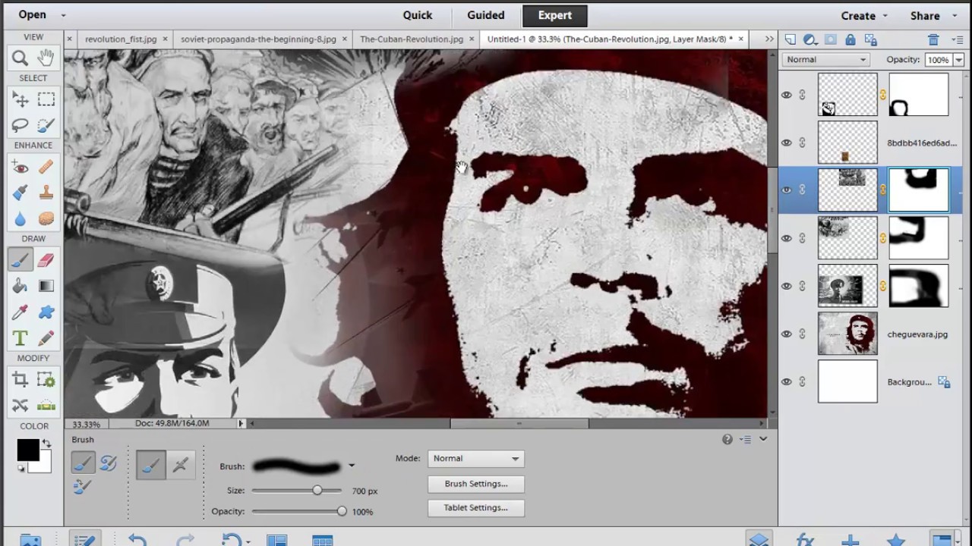Select the Rectangular Marquee tool

(46, 99)
